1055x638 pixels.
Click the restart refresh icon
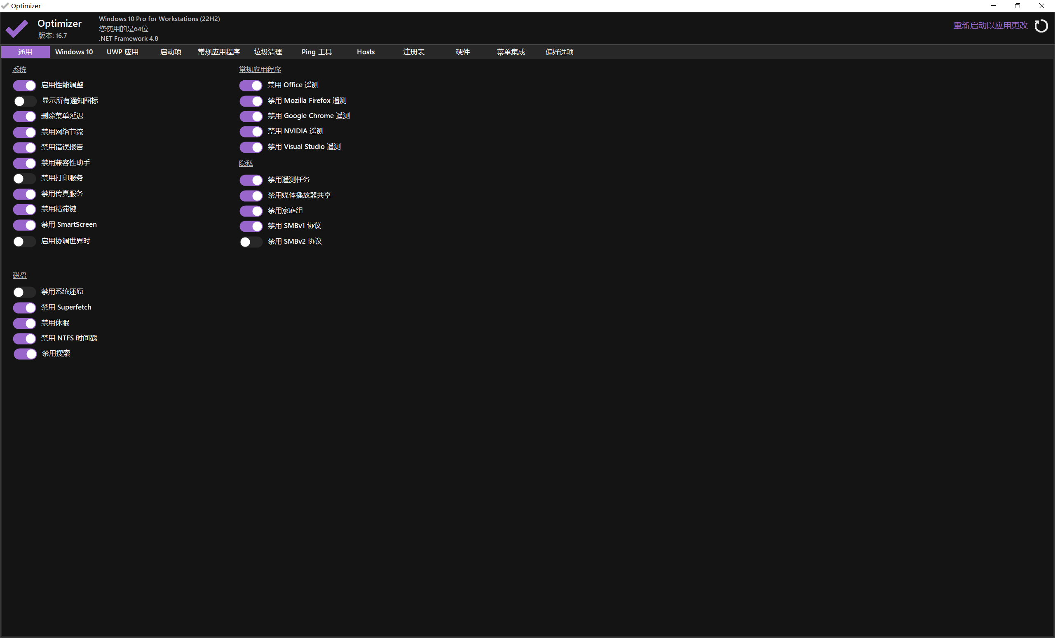(x=1041, y=26)
